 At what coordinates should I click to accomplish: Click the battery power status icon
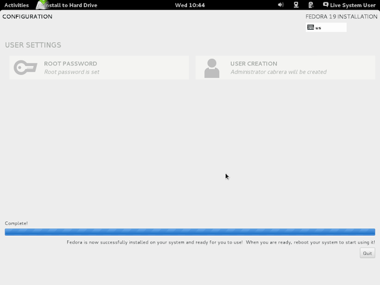tap(311, 5)
